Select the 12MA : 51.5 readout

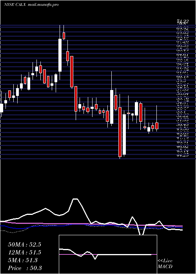point(24,252)
